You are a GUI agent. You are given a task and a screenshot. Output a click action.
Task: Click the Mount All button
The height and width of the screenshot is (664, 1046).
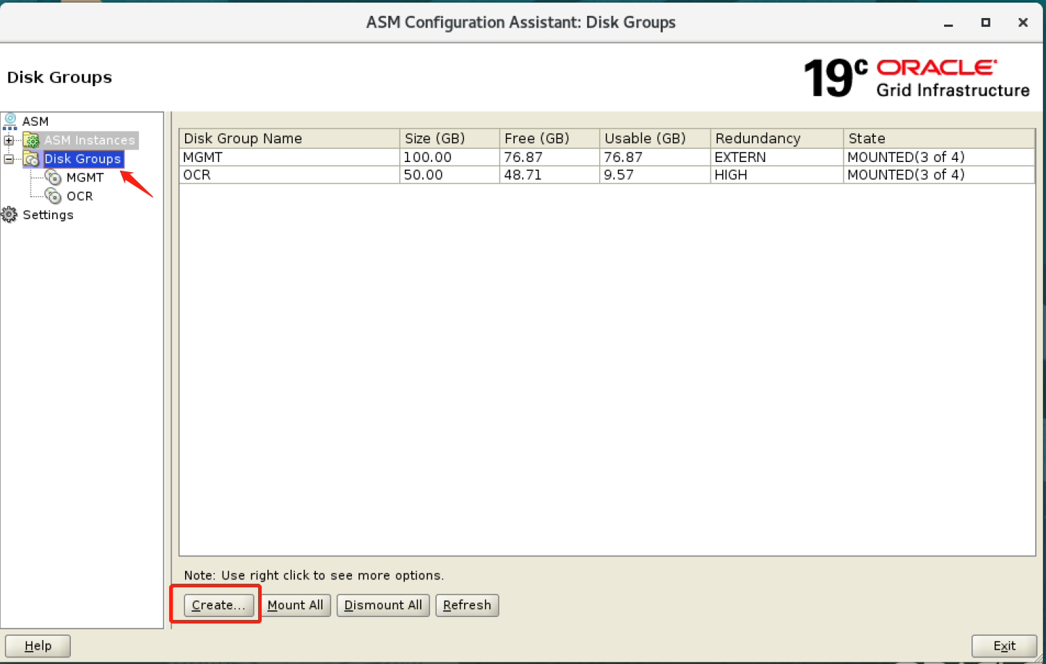tap(296, 605)
